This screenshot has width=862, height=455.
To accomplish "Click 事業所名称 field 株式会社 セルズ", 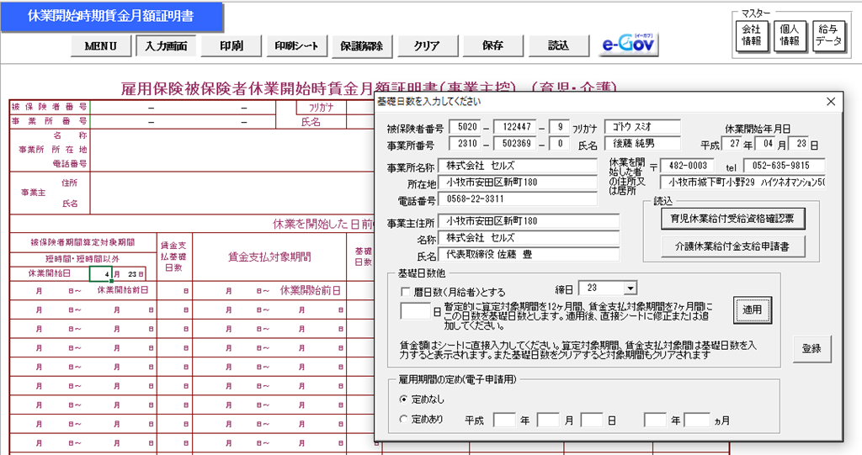I will click(518, 166).
